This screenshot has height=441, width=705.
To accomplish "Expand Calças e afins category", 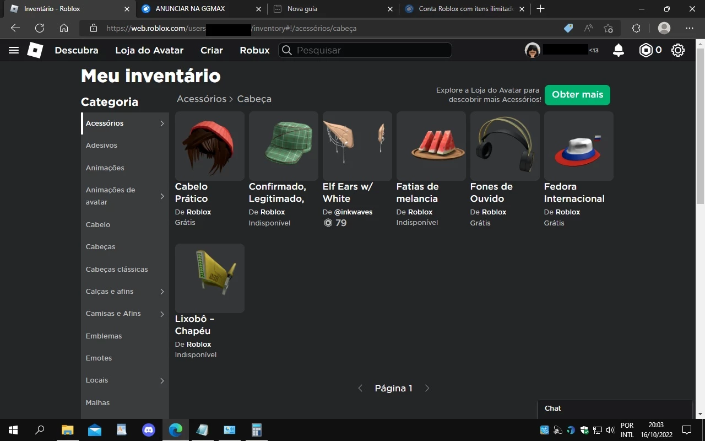I will pyautogui.click(x=162, y=292).
